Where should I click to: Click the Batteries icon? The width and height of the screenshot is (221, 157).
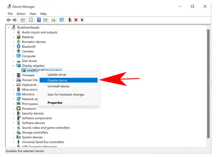tap(18, 37)
